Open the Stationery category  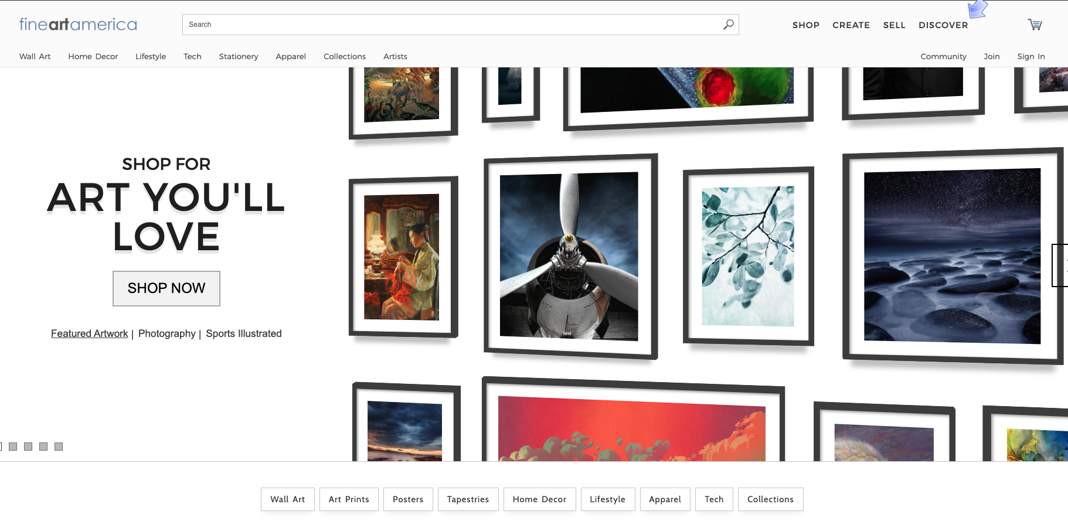(x=239, y=56)
